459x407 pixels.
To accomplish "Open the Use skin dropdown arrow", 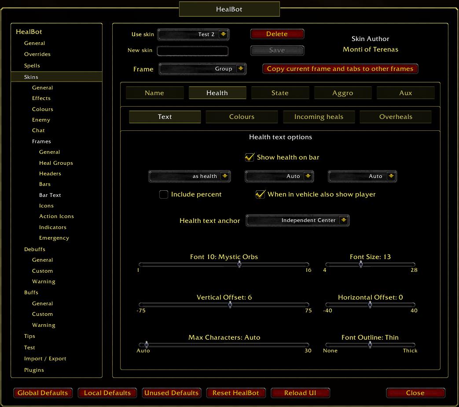I will [x=223, y=34].
